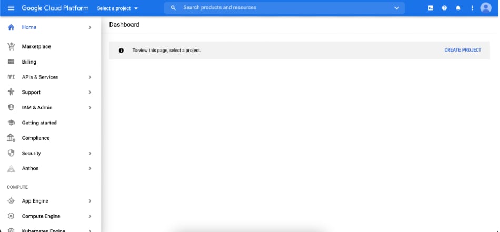Screen dimensions: 500x232
Task: Expand the APIs & Services submenu chevron
Action: pos(90,77)
